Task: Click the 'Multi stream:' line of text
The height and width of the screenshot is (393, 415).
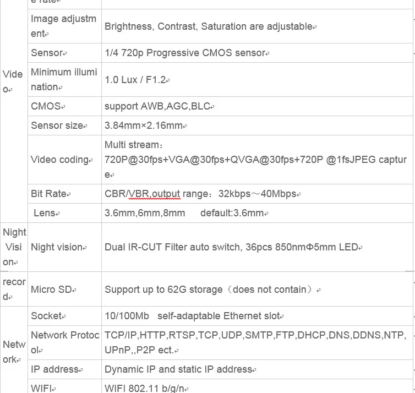Action: pyautogui.click(x=134, y=145)
